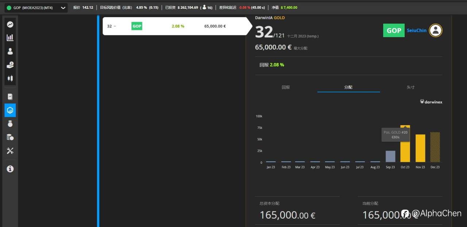
Task: Click the green GOP badge in header
Action: point(394,31)
